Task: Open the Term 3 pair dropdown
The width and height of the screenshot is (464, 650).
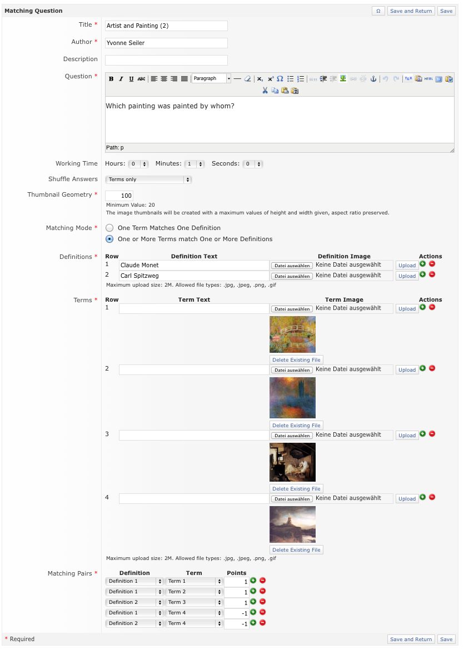Action: (194, 602)
